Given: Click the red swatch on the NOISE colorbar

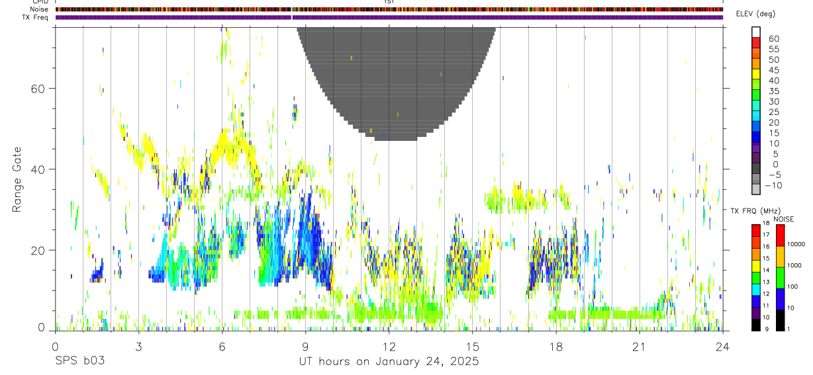Looking at the screenshot, I should tap(781, 235).
